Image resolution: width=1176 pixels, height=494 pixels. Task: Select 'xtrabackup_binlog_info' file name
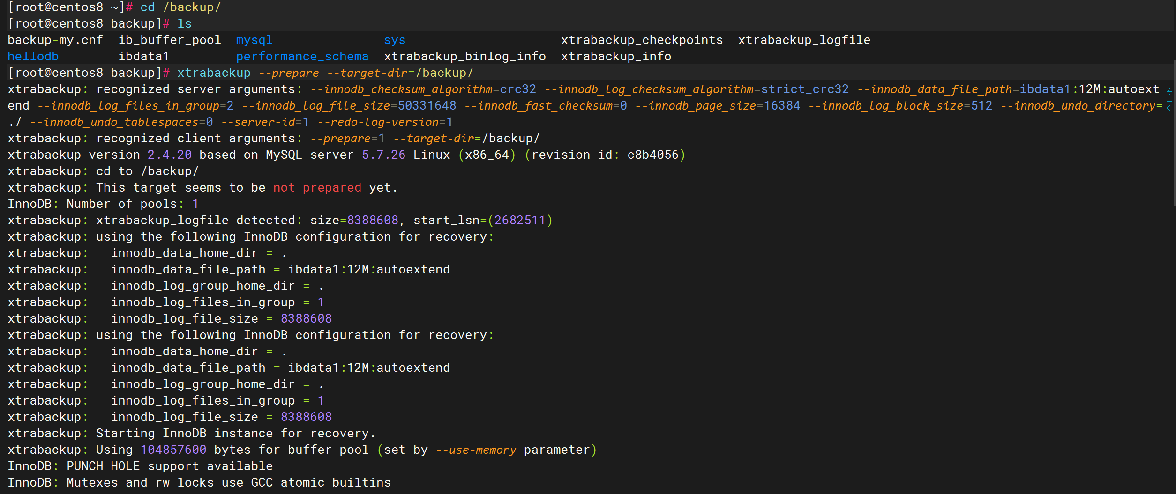465,57
